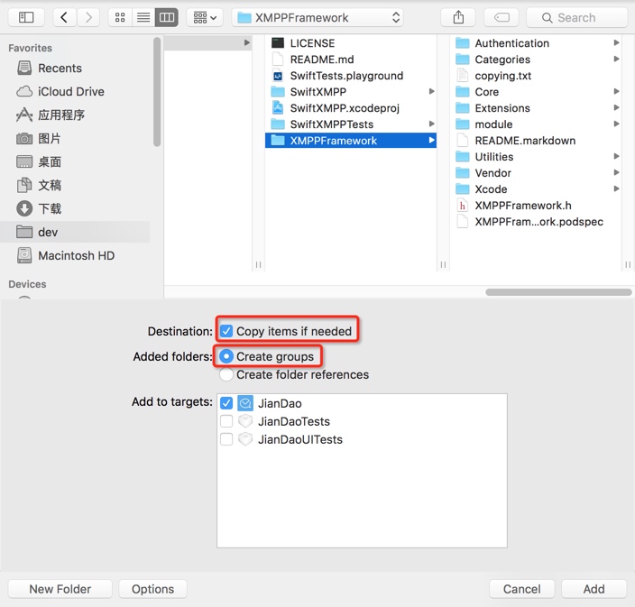Image resolution: width=635 pixels, height=607 pixels.
Task: Select Create folder references radio button
Action: click(x=226, y=374)
